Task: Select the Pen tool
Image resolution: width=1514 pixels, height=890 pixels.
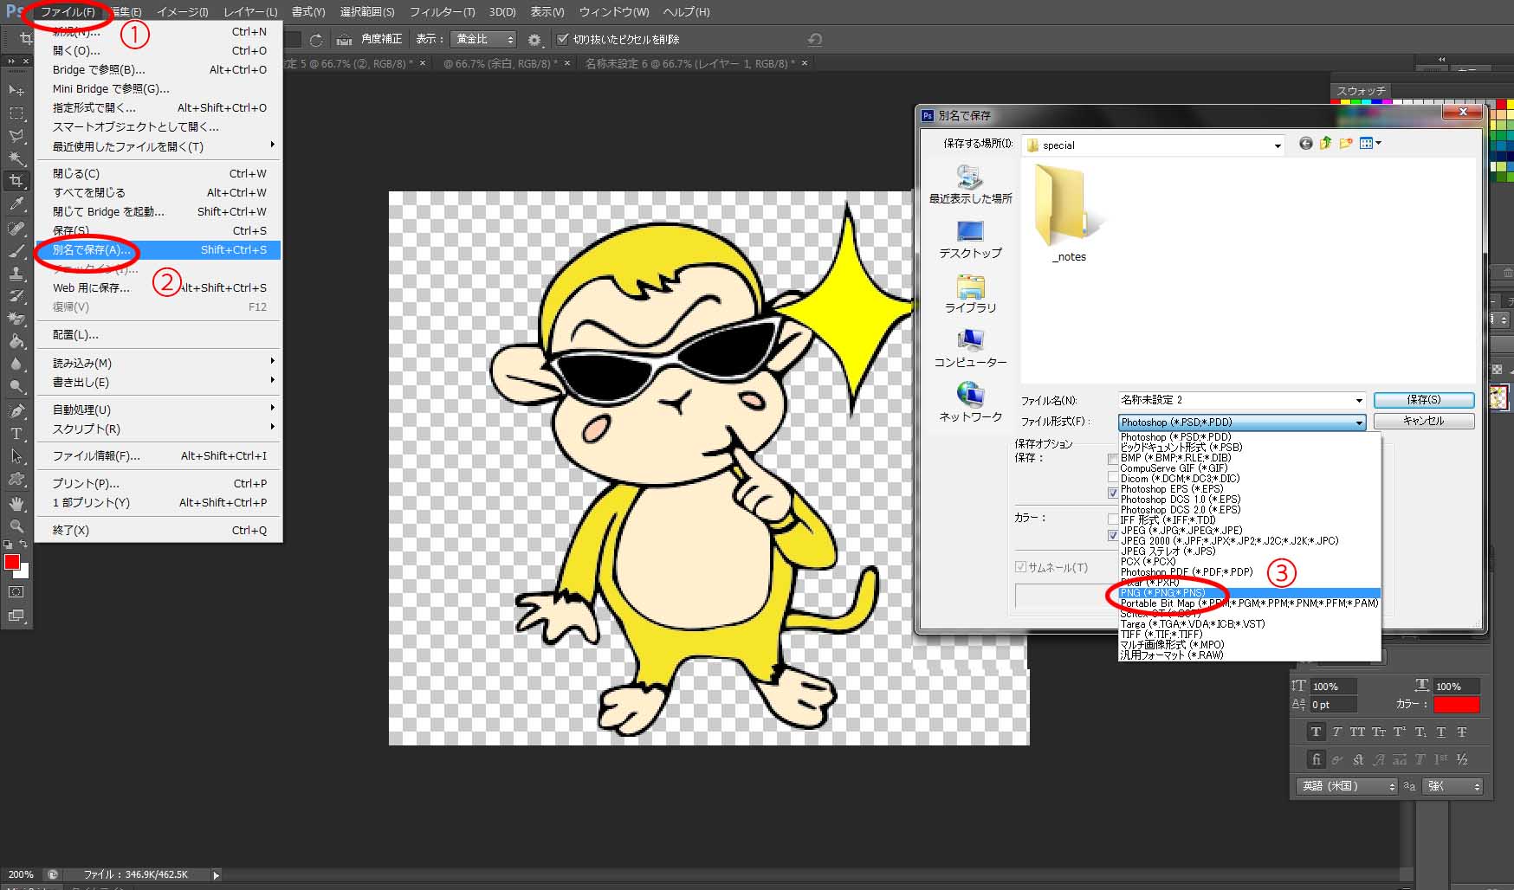Action: (x=16, y=410)
